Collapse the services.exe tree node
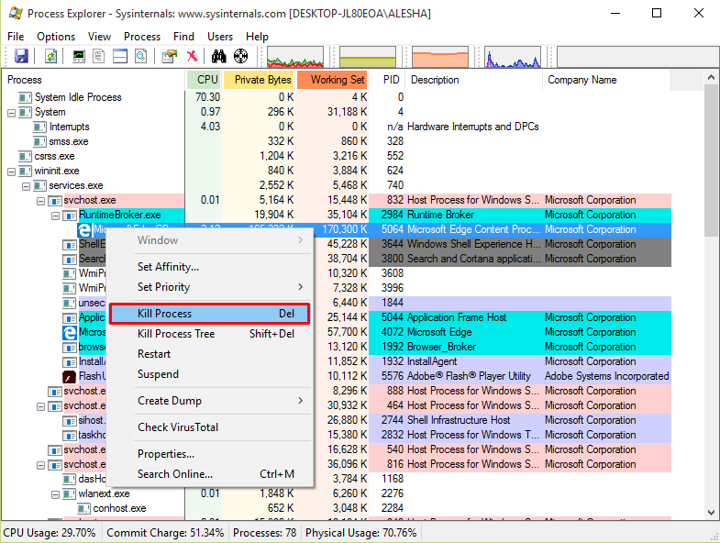The image size is (720, 543). tap(27, 186)
